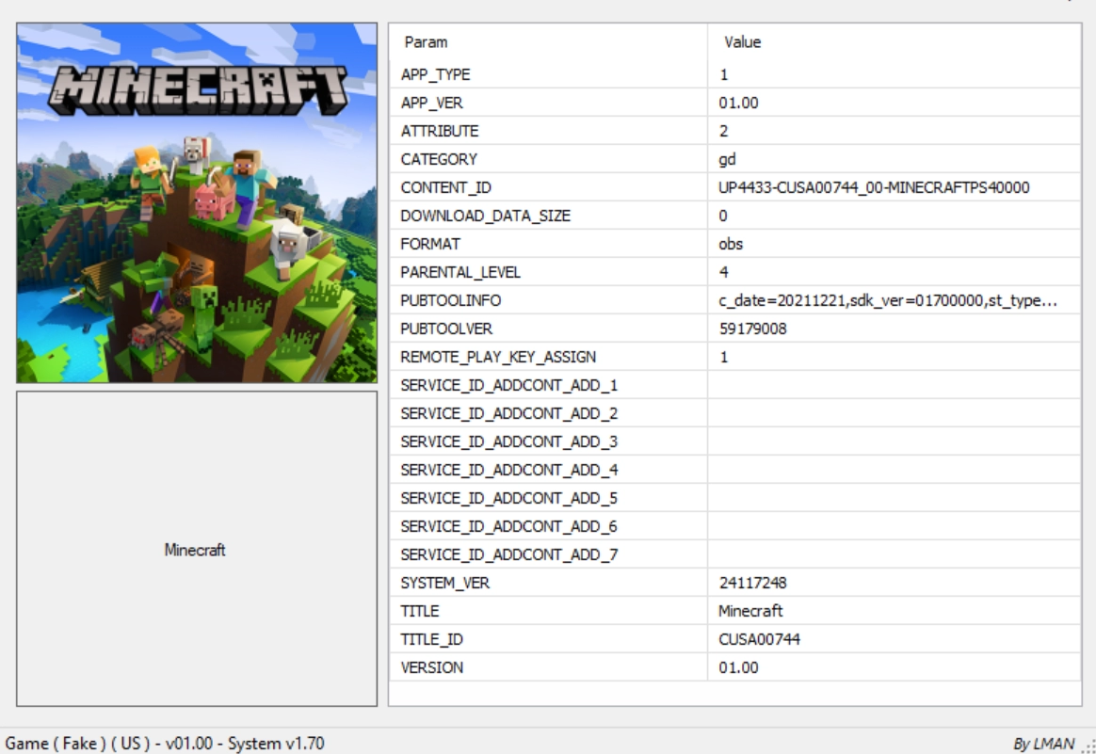Select the CONTENT_ID value cell
The image size is (1096, 754).
coord(873,187)
